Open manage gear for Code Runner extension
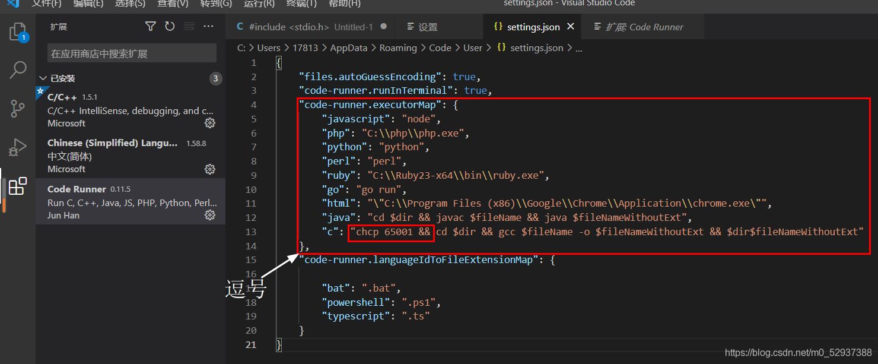The width and height of the screenshot is (878, 364). tap(209, 215)
